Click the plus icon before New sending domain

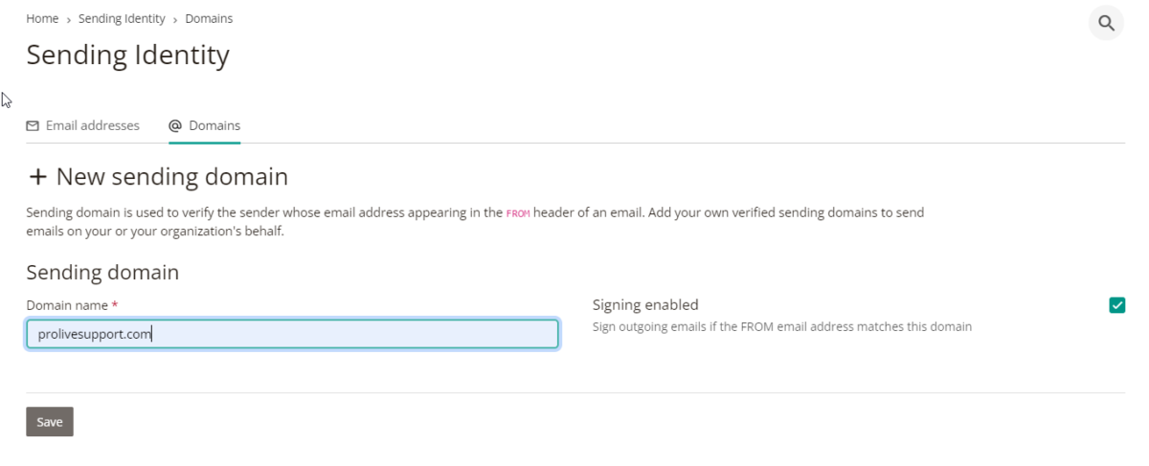click(x=37, y=177)
